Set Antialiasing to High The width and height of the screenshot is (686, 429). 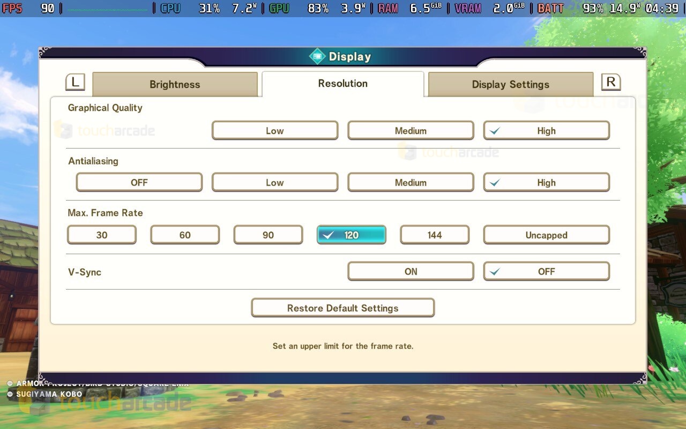pyautogui.click(x=547, y=182)
